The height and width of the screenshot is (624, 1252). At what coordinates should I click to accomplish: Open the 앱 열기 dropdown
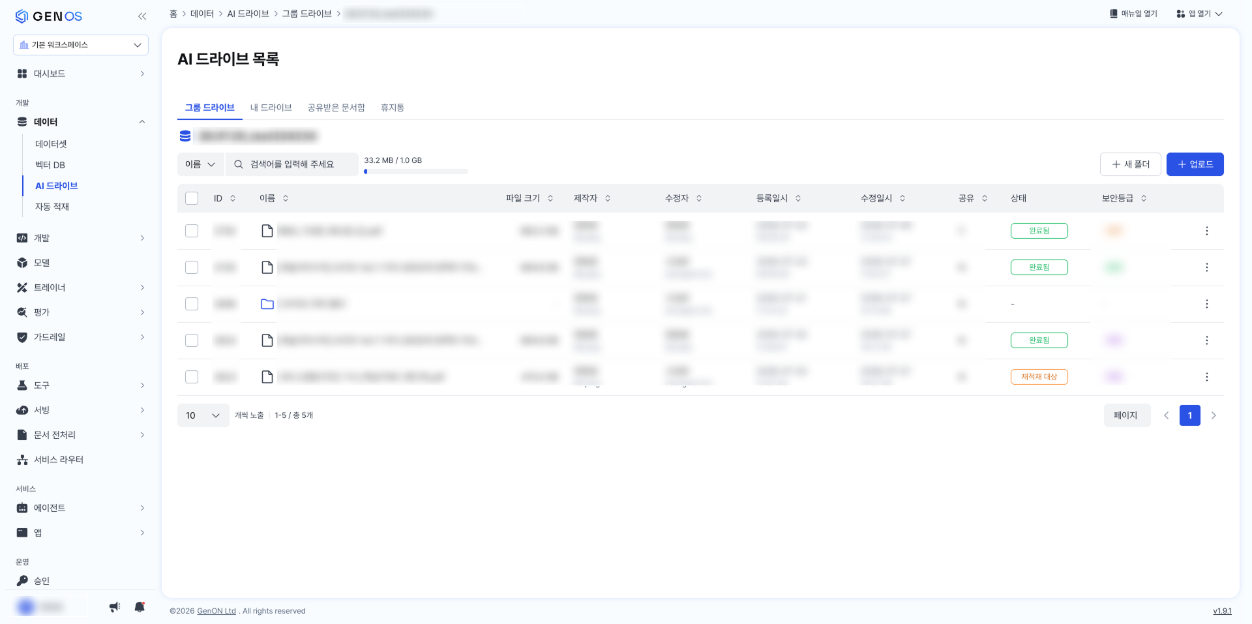(1199, 14)
